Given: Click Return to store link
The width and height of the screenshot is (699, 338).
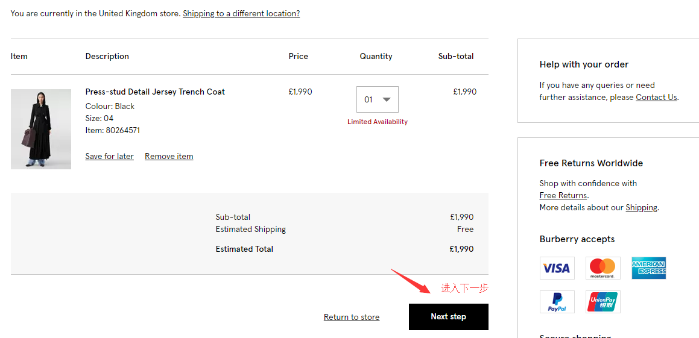Looking at the screenshot, I should [352, 317].
